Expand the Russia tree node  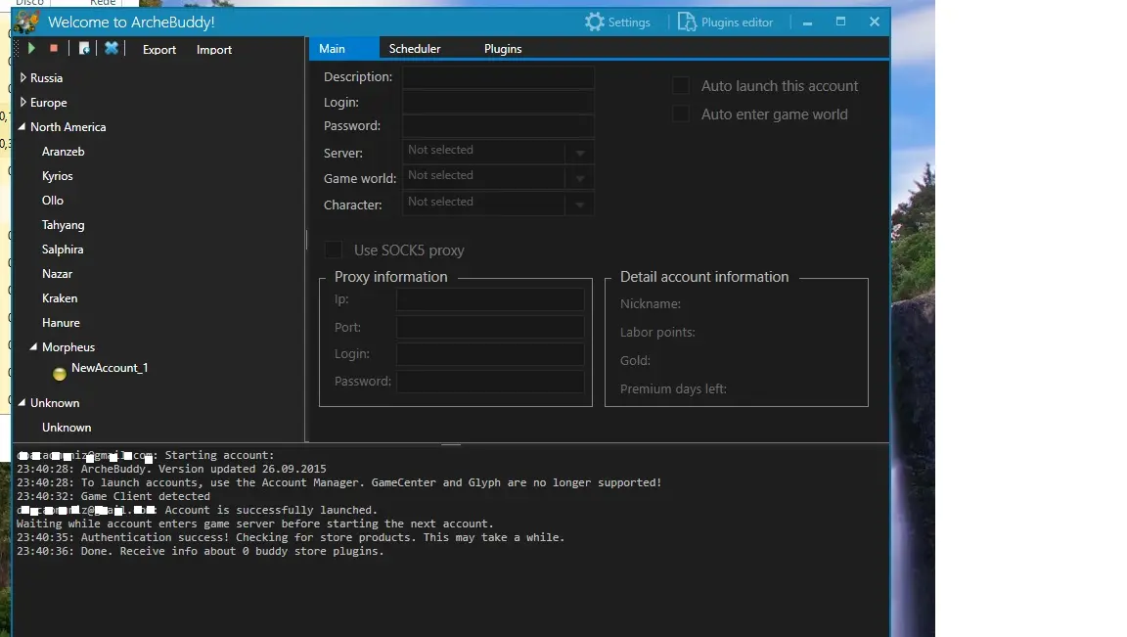point(23,77)
